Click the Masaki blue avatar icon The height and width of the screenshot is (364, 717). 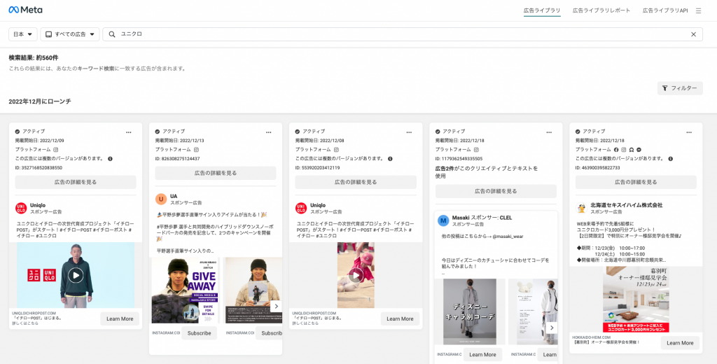point(443,220)
